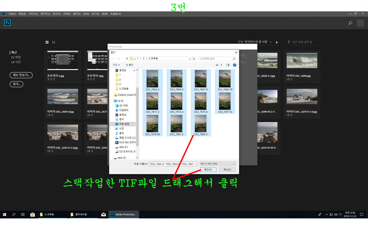Click 새로 만들기 button
The width and height of the screenshot is (368, 230).
21,75
